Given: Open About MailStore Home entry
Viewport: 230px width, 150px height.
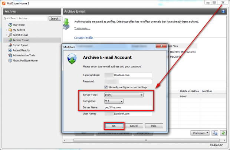Looking at the screenshot, I should pyautogui.click(x=25, y=60).
